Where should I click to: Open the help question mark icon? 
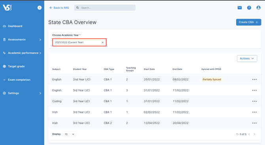[x=249, y=8]
